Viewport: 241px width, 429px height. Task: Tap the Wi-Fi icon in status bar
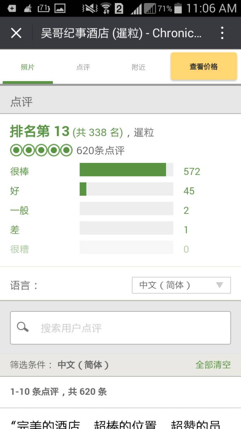[x=106, y=8]
